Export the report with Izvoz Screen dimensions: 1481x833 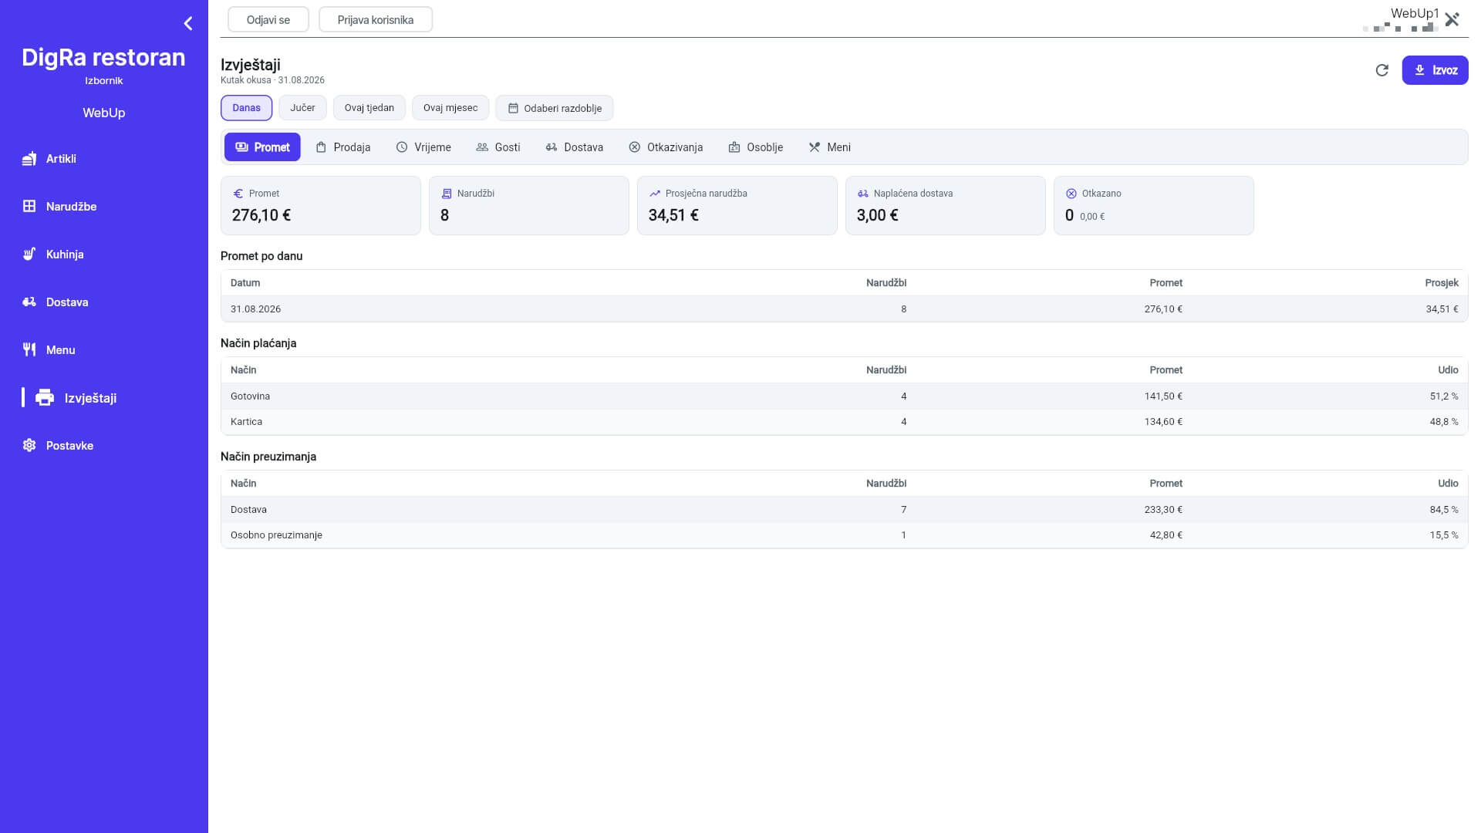(x=1435, y=70)
